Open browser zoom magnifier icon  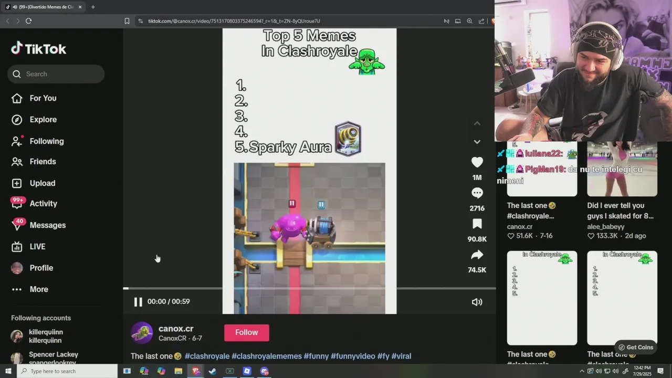(469, 21)
